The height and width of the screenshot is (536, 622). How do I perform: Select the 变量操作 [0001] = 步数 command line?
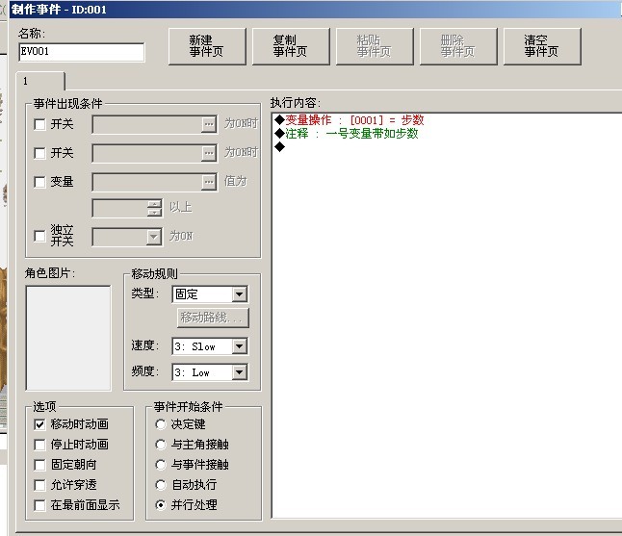tap(350, 120)
